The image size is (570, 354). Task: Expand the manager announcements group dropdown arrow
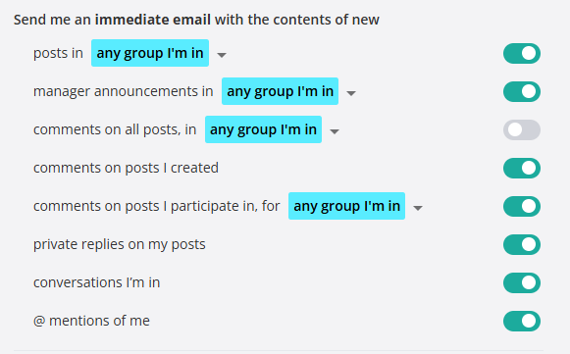[x=351, y=93]
